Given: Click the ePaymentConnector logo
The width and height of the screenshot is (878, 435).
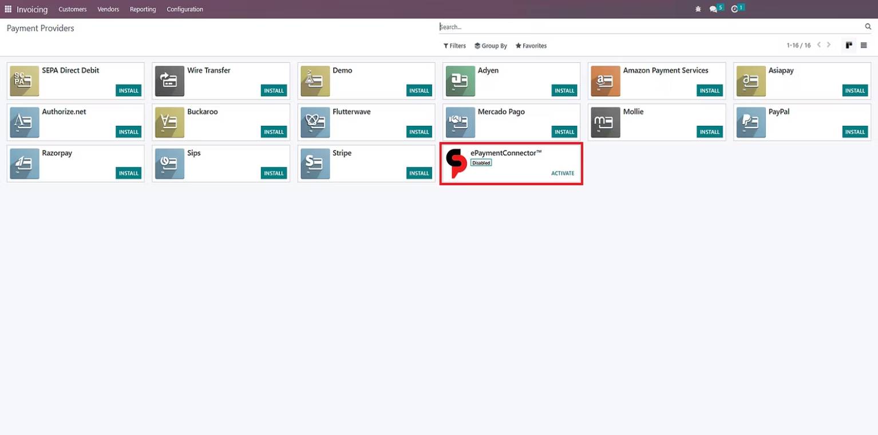Looking at the screenshot, I should tap(456, 163).
